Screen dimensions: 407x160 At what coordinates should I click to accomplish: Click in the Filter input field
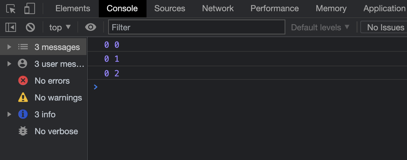(196, 27)
